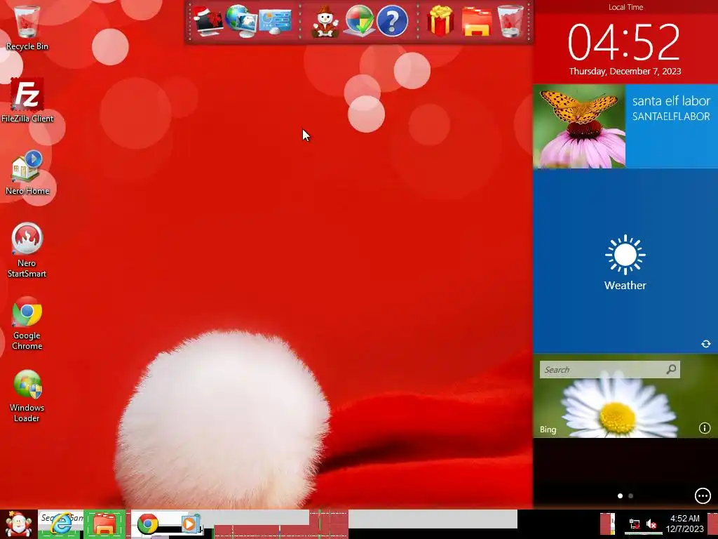Open the Google Chrome desktop shortcut

point(27,323)
